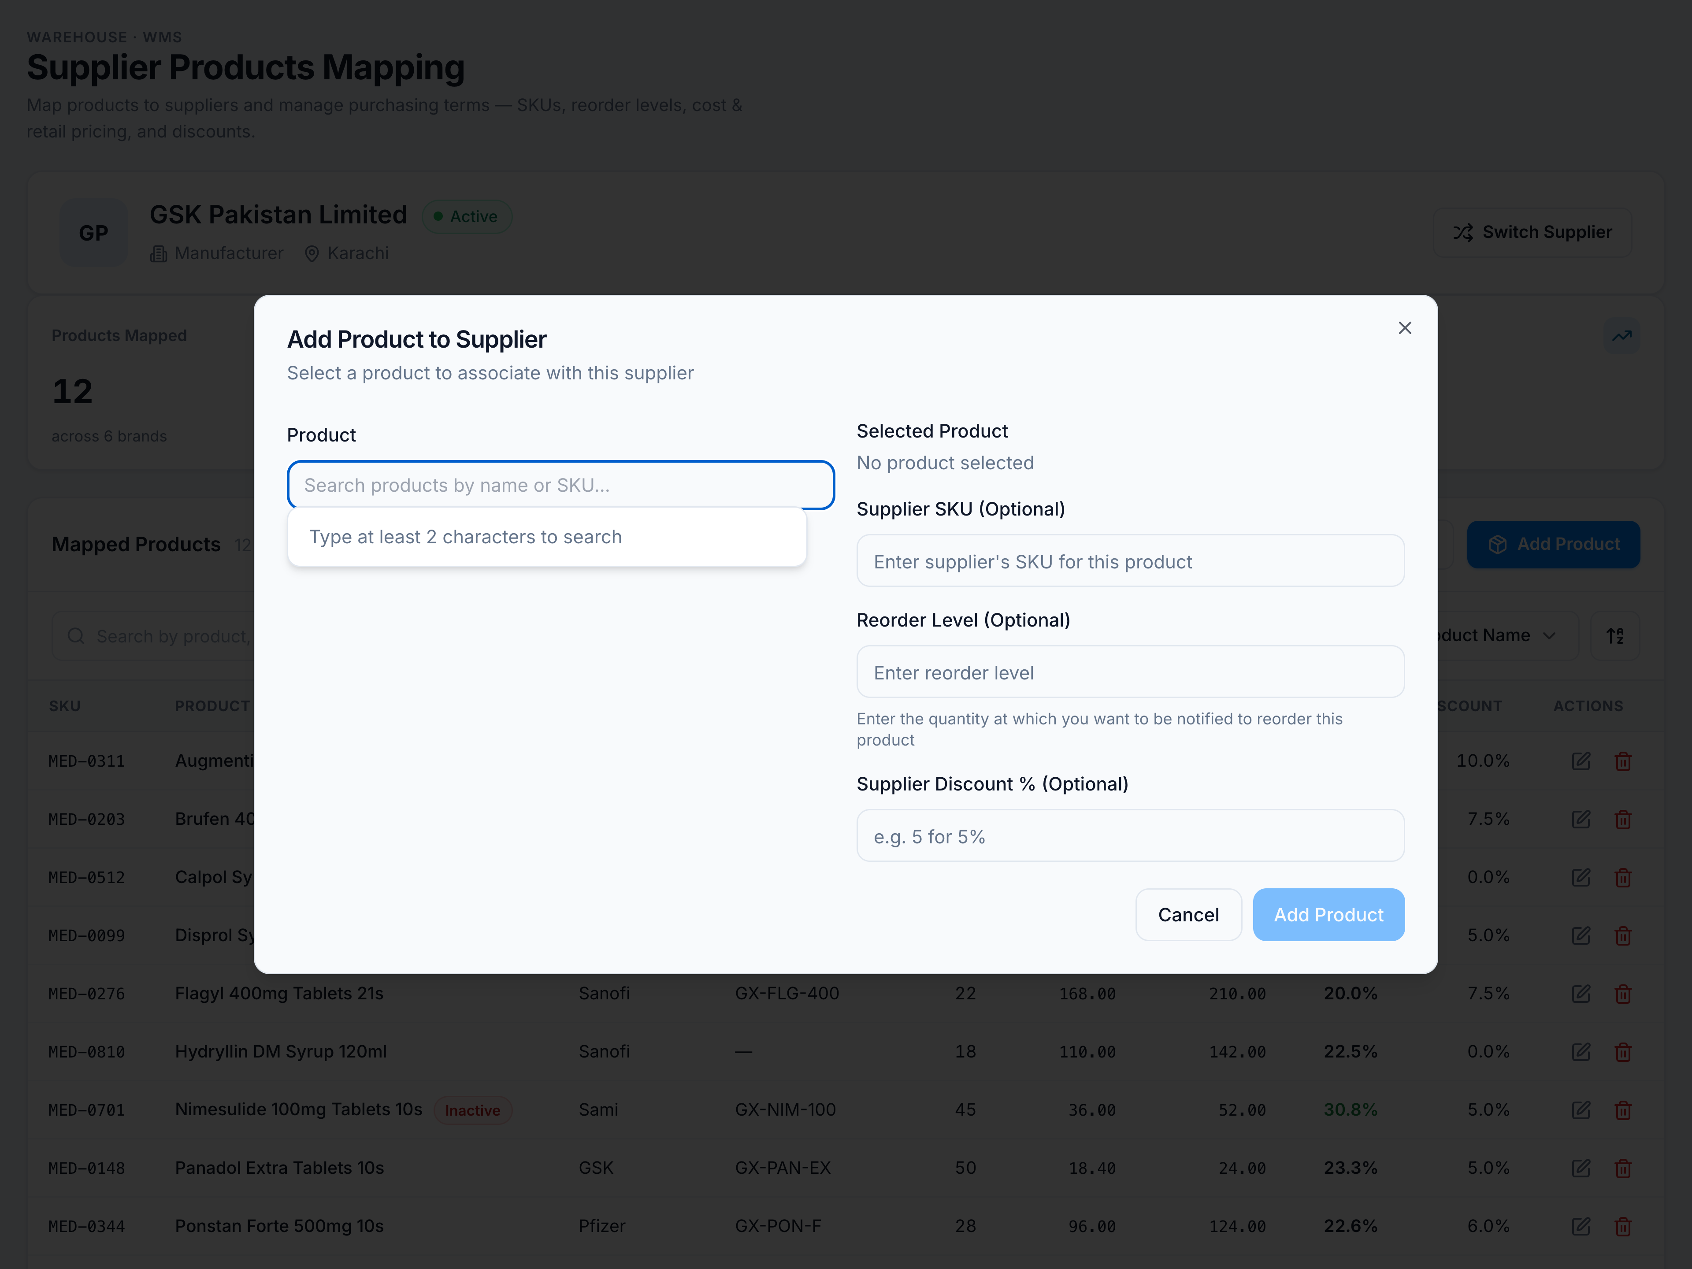The height and width of the screenshot is (1269, 1692).
Task: Edit the Hydryllin DM Syrup row
Action: coord(1581,1052)
